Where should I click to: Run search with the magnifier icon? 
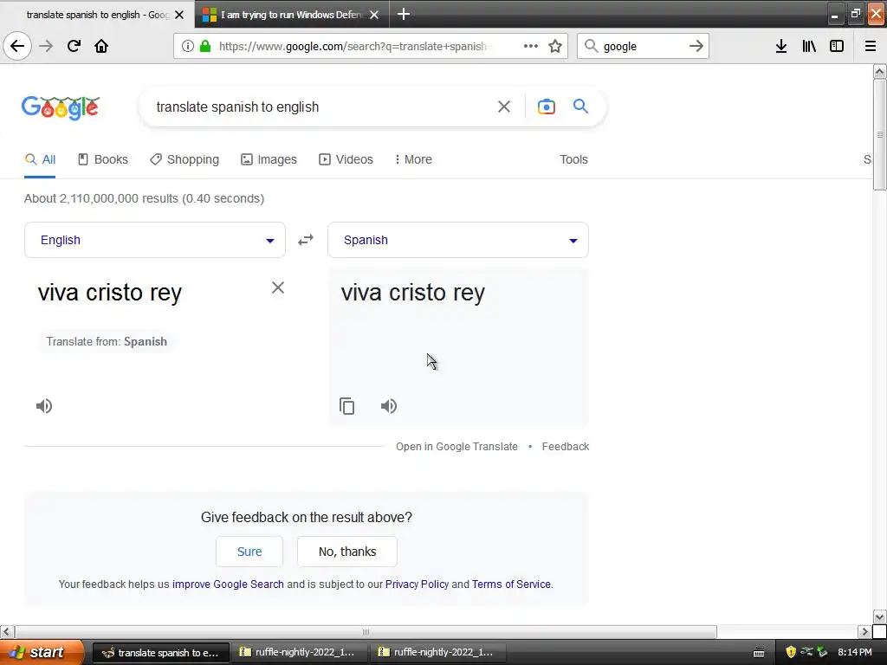click(x=580, y=106)
